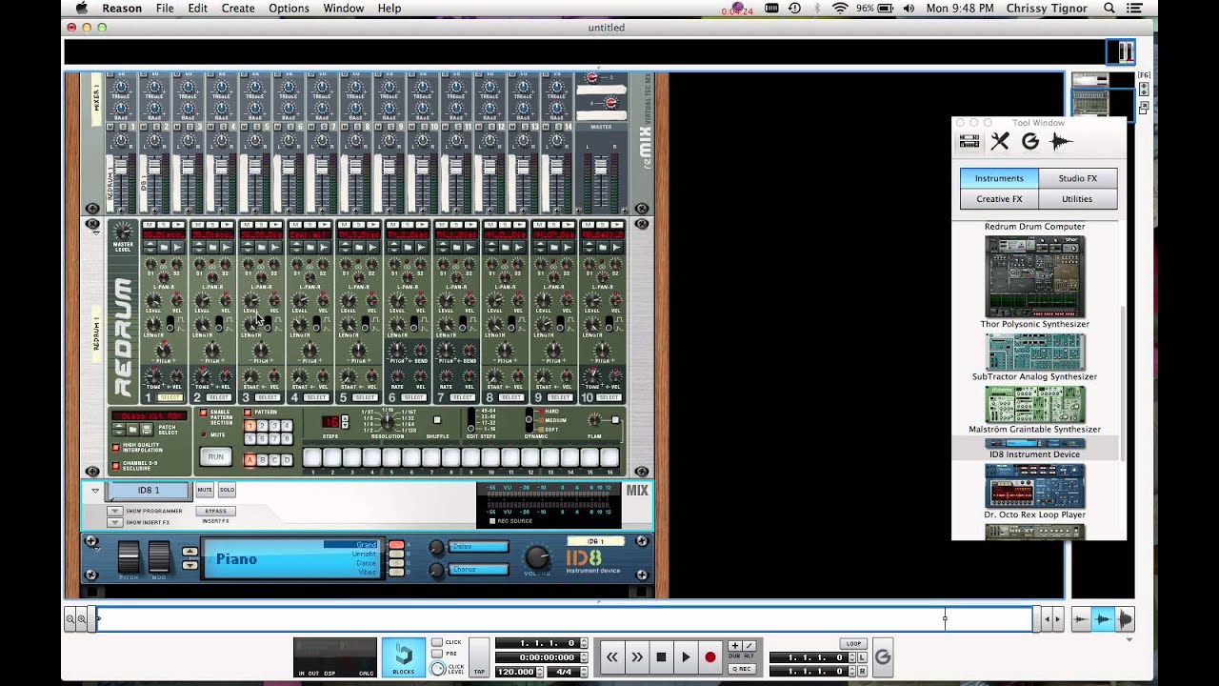
Task: Click ID8 previous category up arrow
Action: pos(190,553)
